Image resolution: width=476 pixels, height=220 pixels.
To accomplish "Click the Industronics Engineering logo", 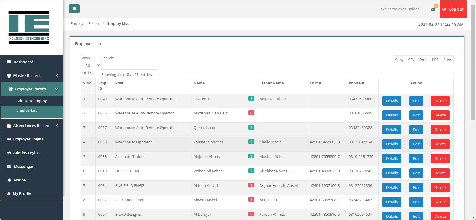I will [x=29, y=27].
